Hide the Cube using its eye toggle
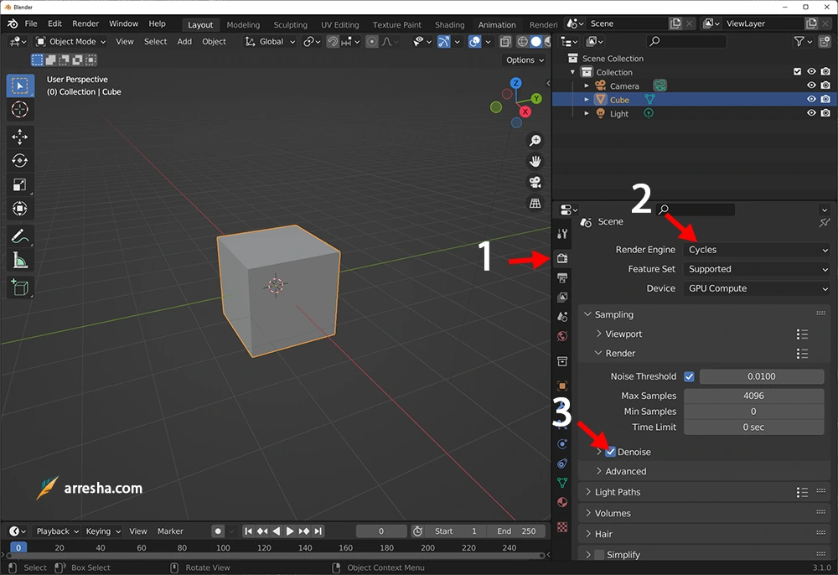This screenshot has width=838, height=575. click(810, 99)
